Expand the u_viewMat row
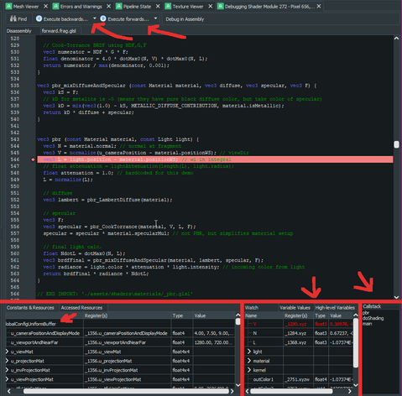 coord(7,352)
